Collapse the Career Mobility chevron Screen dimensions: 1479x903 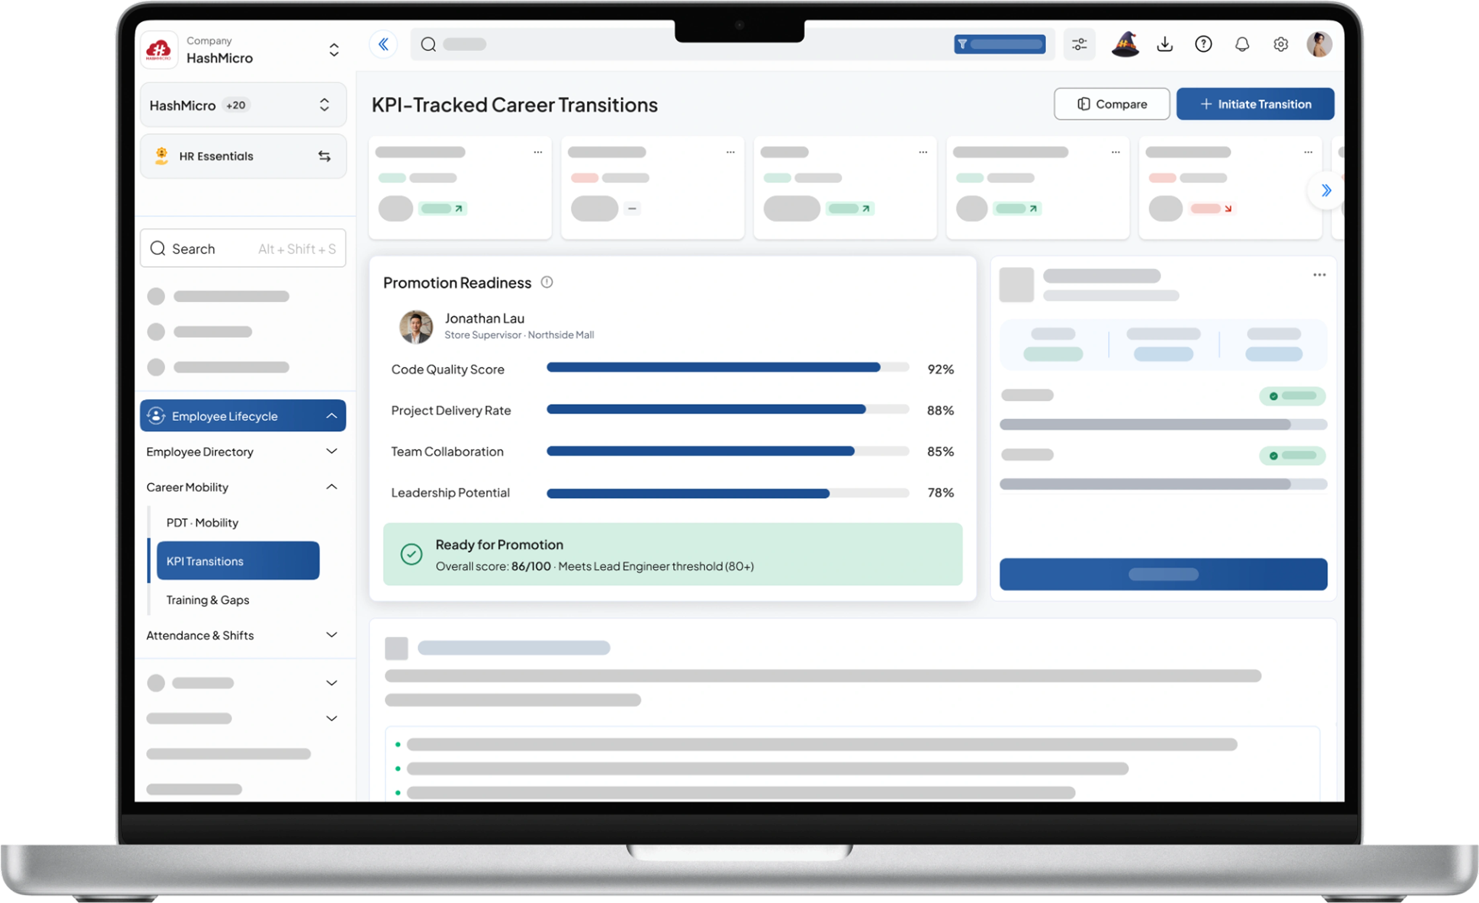[x=331, y=487]
